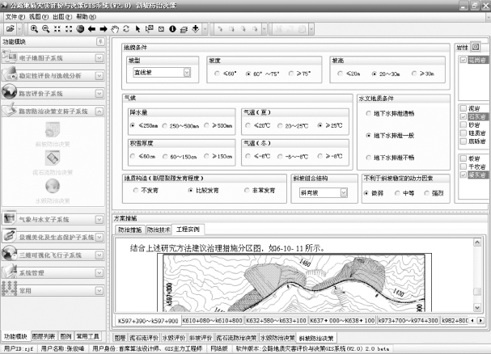Viewport: 491px width, 354px height.
Task: Click the rectangle extent toolbar icon
Action: [161, 29]
